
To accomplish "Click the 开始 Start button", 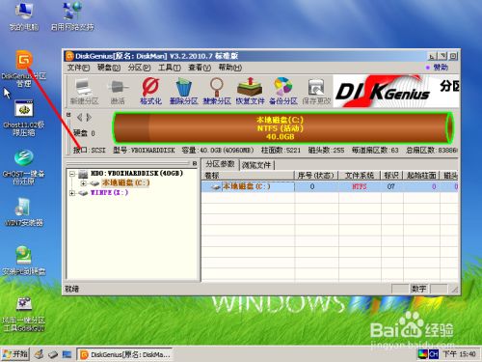I will tap(15, 354).
